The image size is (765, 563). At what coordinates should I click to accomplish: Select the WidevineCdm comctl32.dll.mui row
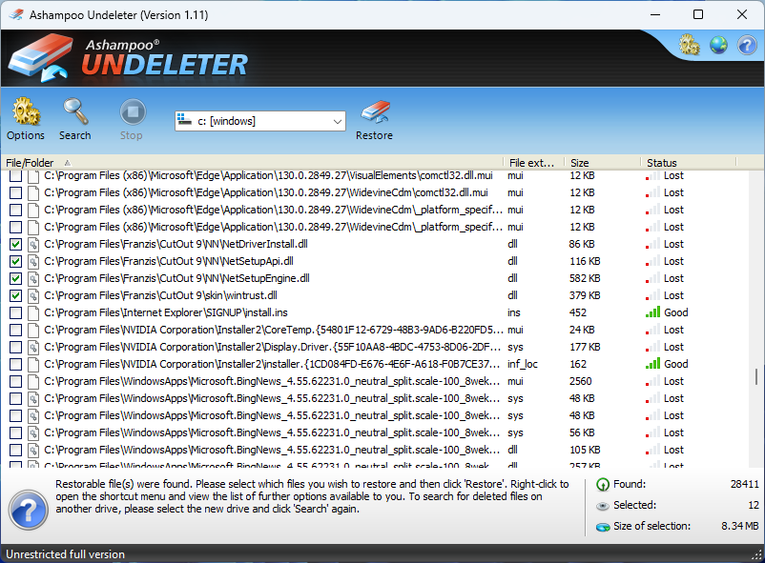[x=376, y=193]
